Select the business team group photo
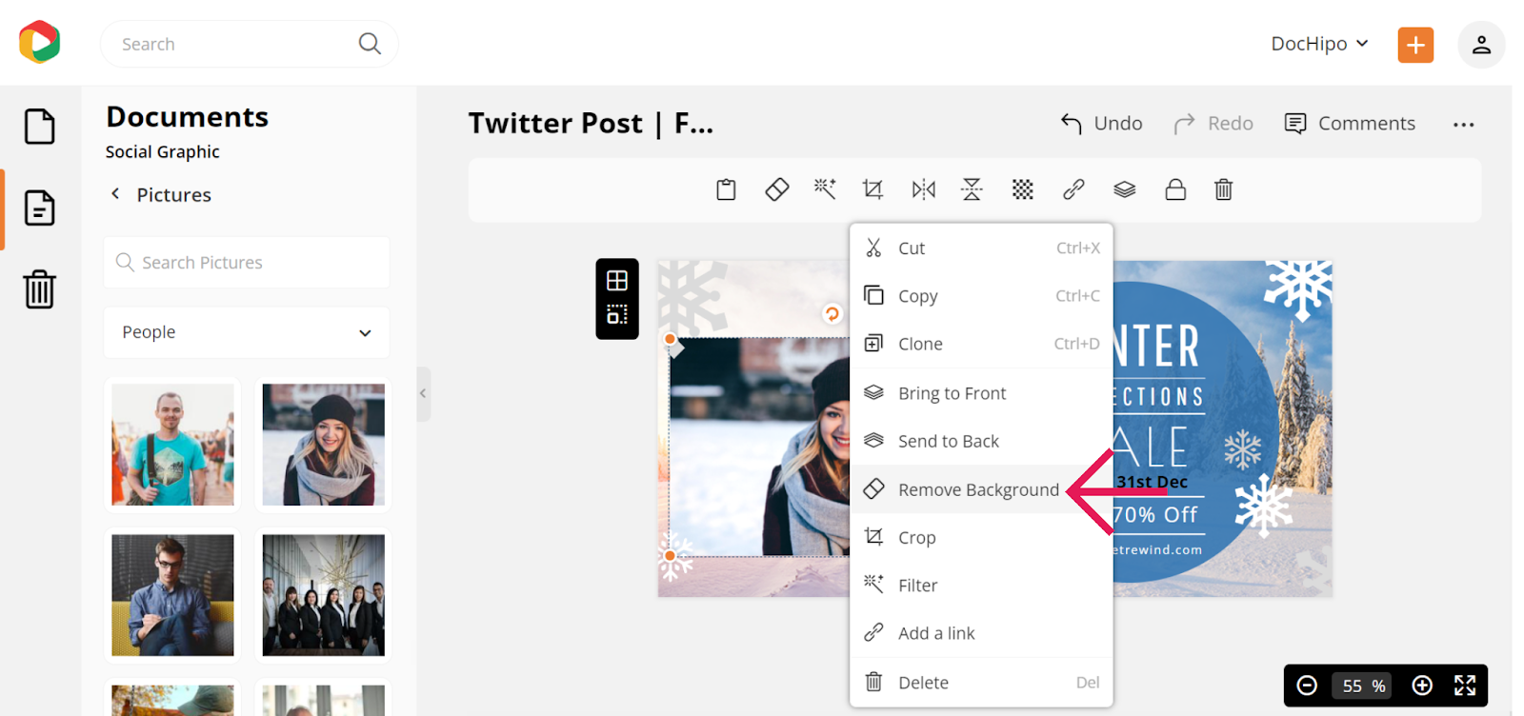The height and width of the screenshot is (716, 1524). [x=324, y=595]
